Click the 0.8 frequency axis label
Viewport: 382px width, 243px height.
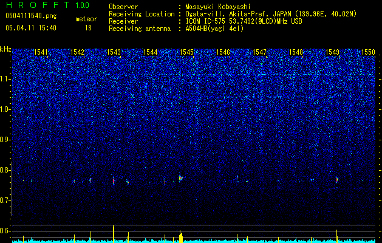(5, 170)
